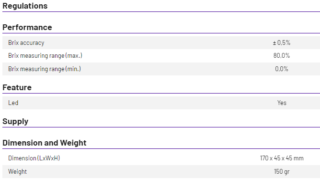Image resolution: width=320 pixels, height=189 pixels.
Task: Select the Dimension (LxWxH) row label
Action: click(34, 158)
